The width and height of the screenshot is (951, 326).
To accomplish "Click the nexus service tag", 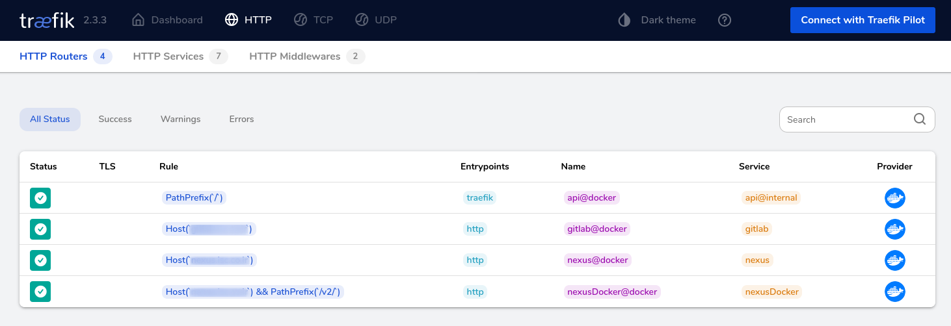I will pyautogui.click(x=757, y=260).
